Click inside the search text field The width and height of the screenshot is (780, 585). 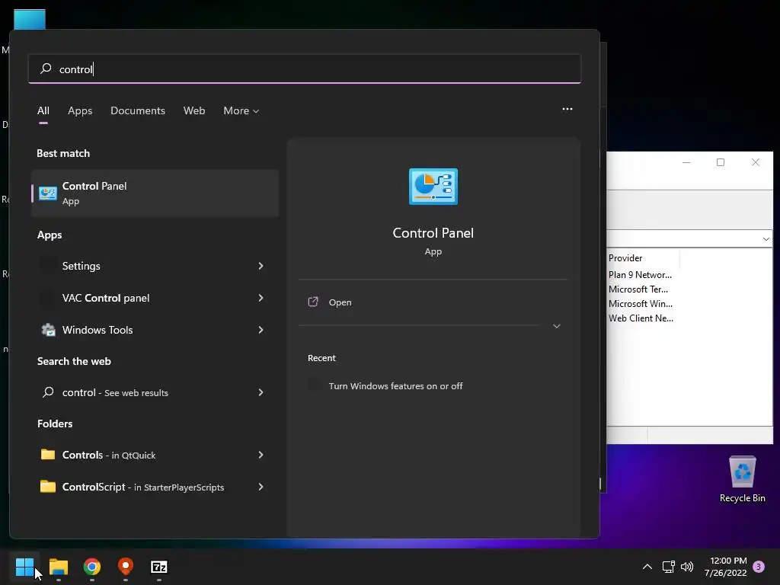coord(305,69)
